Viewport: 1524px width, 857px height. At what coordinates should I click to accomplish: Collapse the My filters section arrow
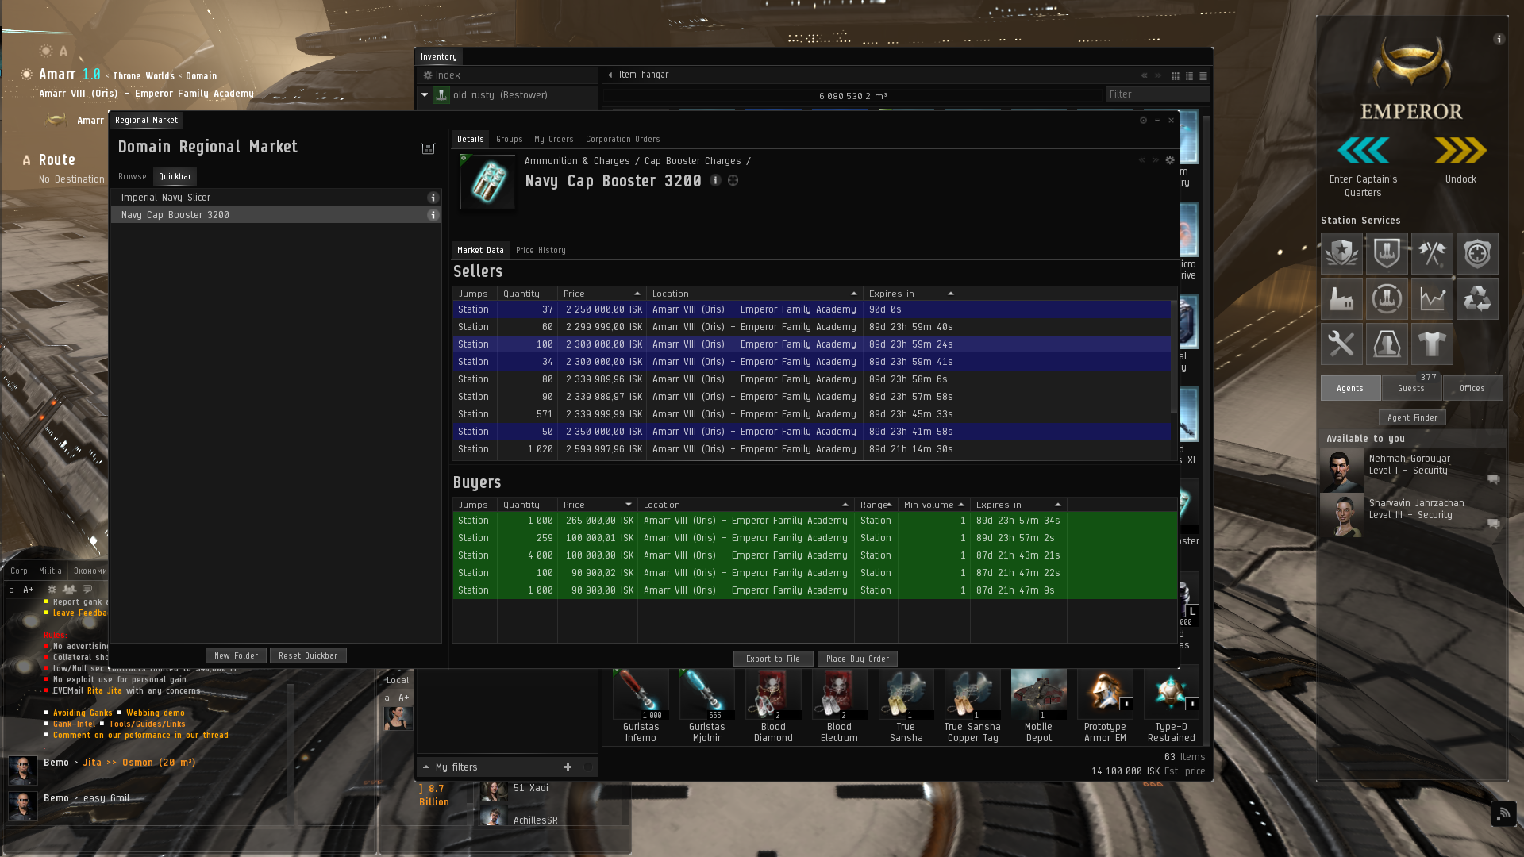coord(426,767)
